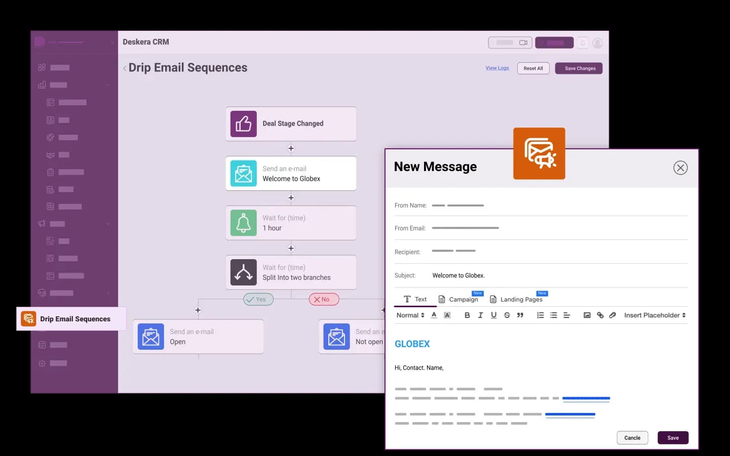The height and width of the screenshot is (456, 730).
Task: Click the From Name field
Action: (541, 205)
